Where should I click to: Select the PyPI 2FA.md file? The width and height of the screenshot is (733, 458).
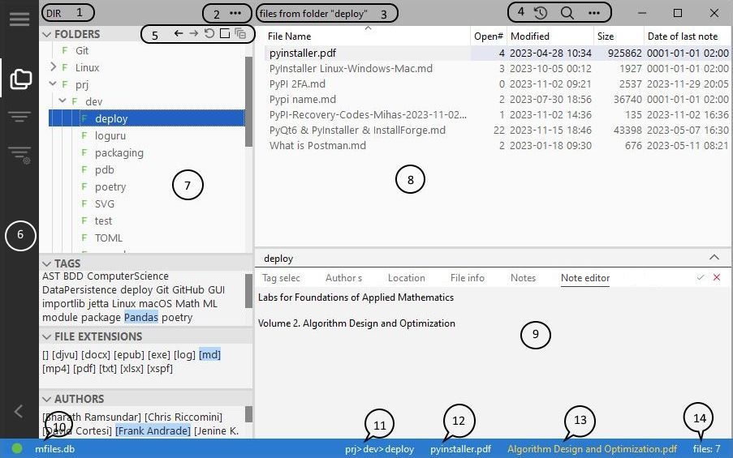pyautogui.click(x=297, y=84)
